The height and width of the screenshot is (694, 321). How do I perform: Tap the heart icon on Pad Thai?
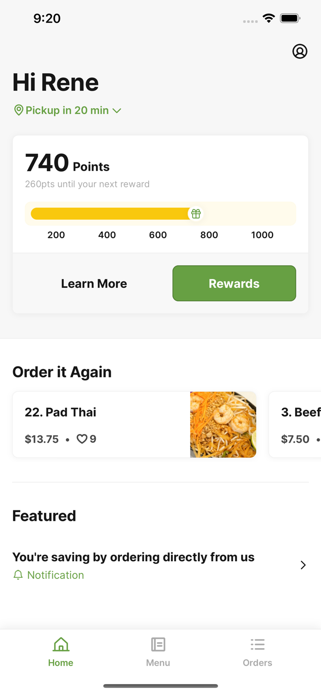(x=82, y=439)
